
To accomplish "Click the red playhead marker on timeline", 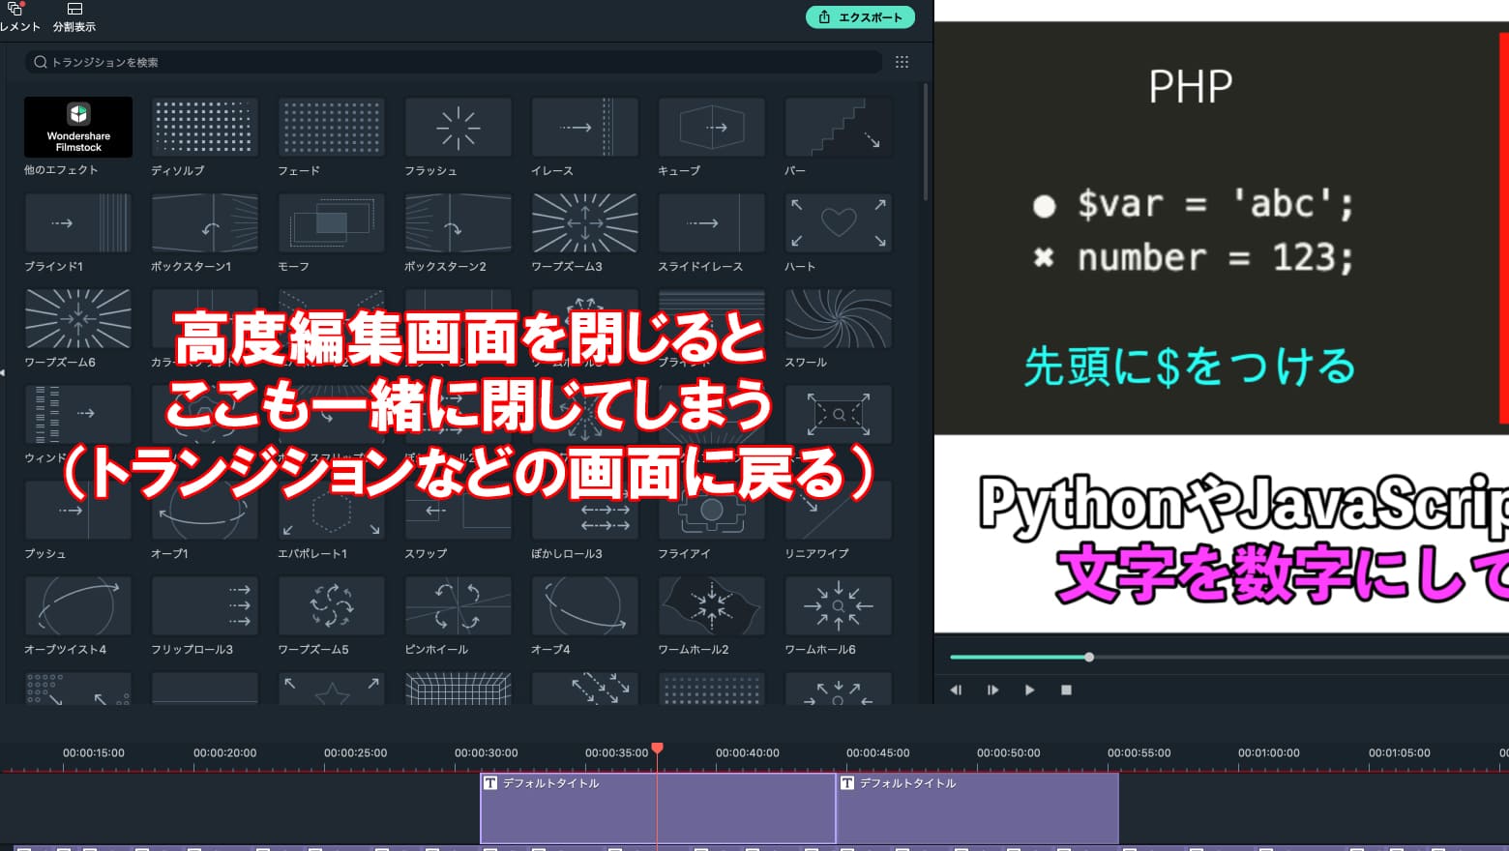I will (x=658, y=748).
